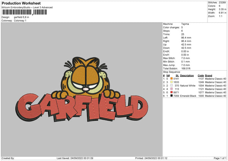Click the Natural White thread swatch

pyautogui.click(x=171, y=85)
